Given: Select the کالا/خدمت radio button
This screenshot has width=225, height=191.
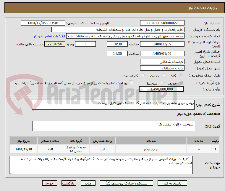Looking at the screenshot, I should coord(143,75).
